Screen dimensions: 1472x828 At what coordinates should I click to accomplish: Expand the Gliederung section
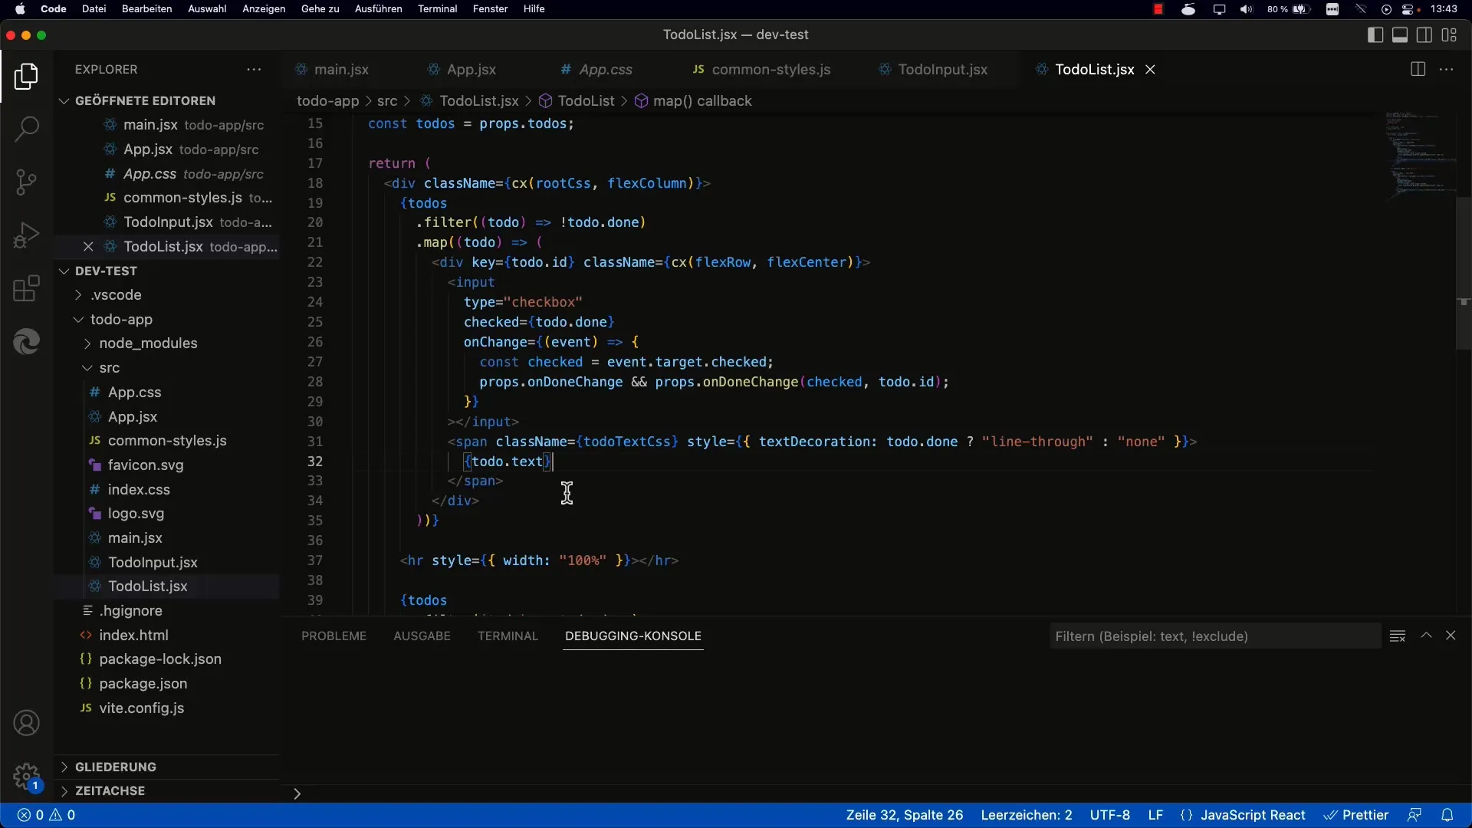click(x=115, y=767)
